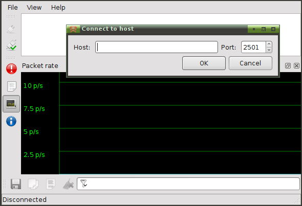The width and height of the screenshot is (302, 206).
Task: Toggle the packet rate graph icon
Action: coord(11,104)
